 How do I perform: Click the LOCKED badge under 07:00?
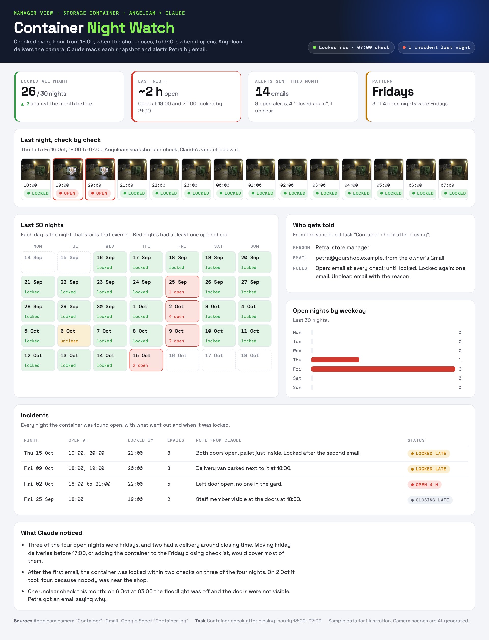tap(454, 193)
